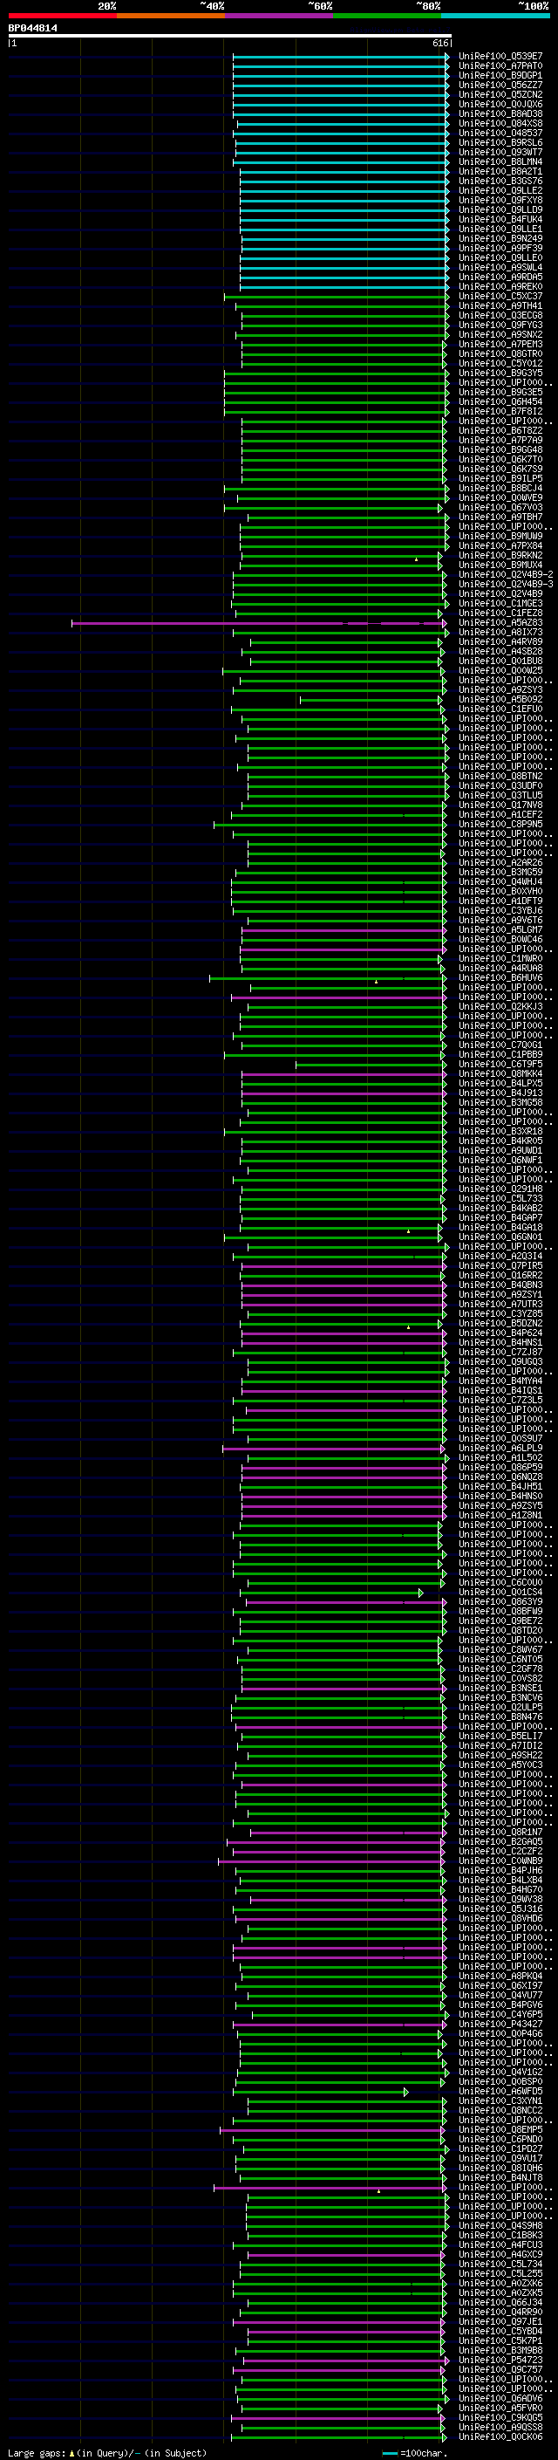Click the purple UniRef100_A5AZ83 alignment bar
The height and width of the screenshot is (2460, 558).
tap(260, 623)
